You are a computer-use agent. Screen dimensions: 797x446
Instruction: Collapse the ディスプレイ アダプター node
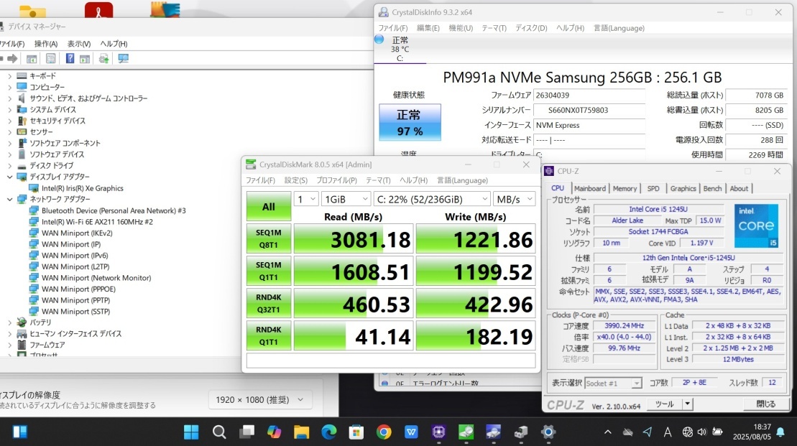pos(9,177)
